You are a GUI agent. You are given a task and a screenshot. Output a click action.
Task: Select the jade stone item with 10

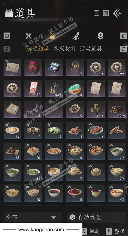coord(75,89)
